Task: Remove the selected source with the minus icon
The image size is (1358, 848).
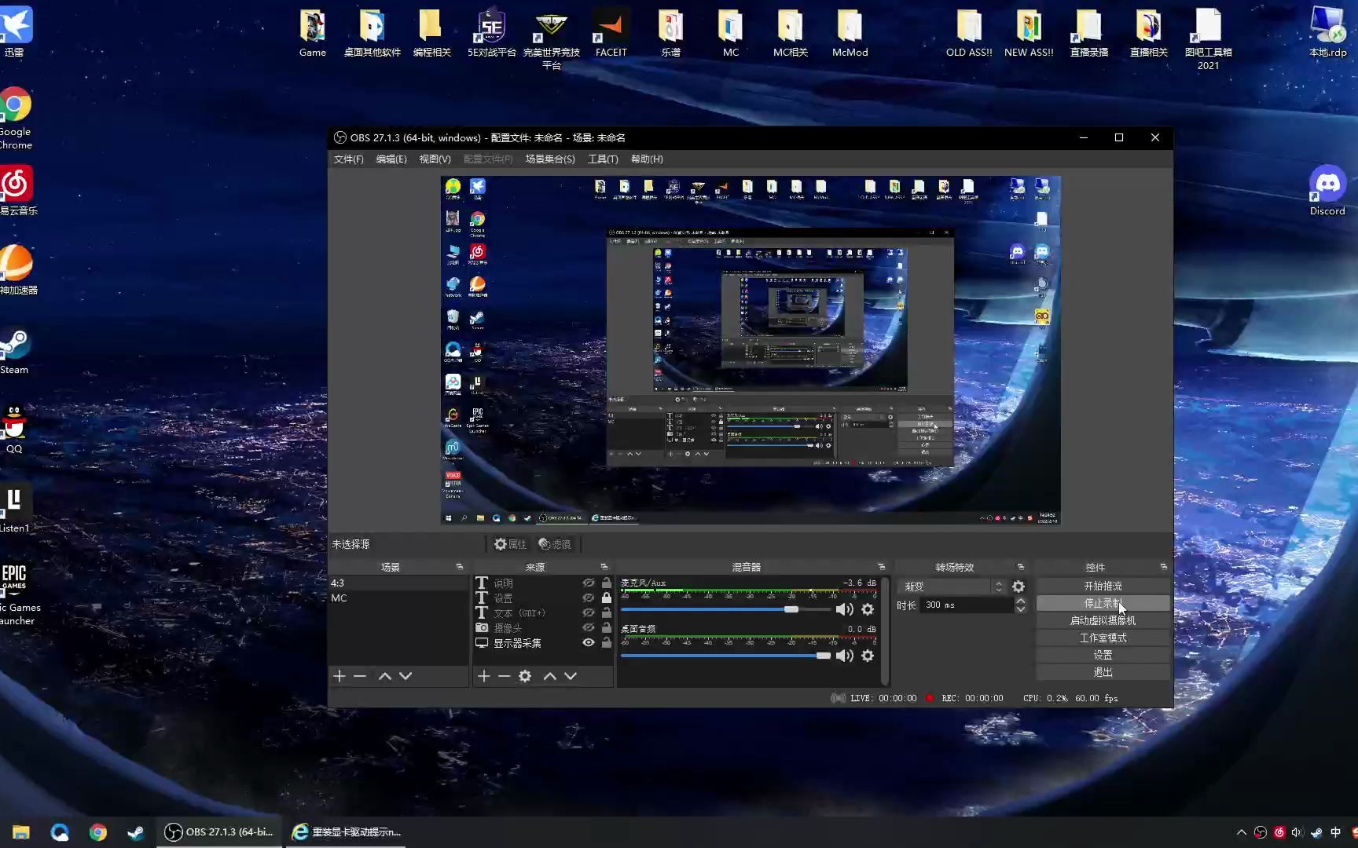Action: coord(505,676)
